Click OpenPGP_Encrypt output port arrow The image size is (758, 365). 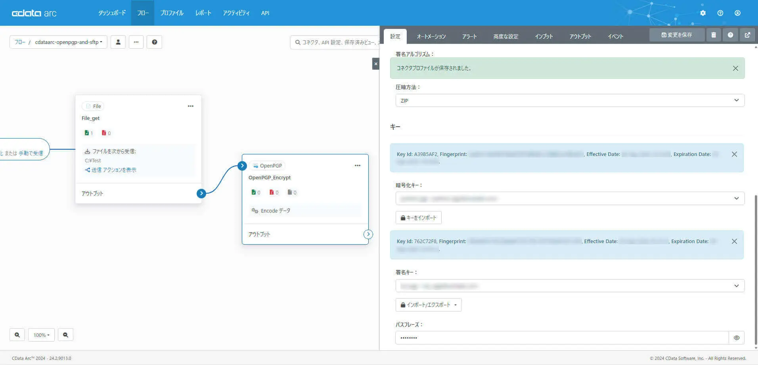click(x=368, y=234)
